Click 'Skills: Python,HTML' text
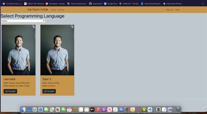Viewport: 207px width, 114px height. 51,83
